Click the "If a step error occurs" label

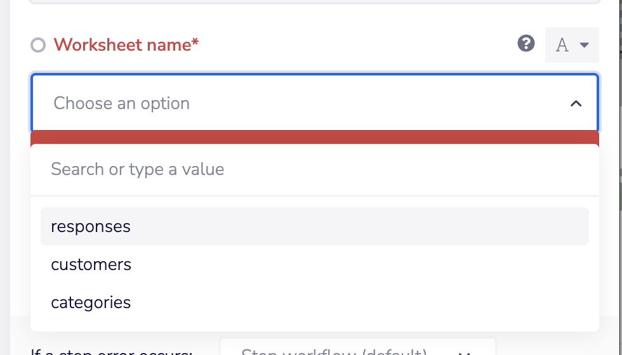111,352
